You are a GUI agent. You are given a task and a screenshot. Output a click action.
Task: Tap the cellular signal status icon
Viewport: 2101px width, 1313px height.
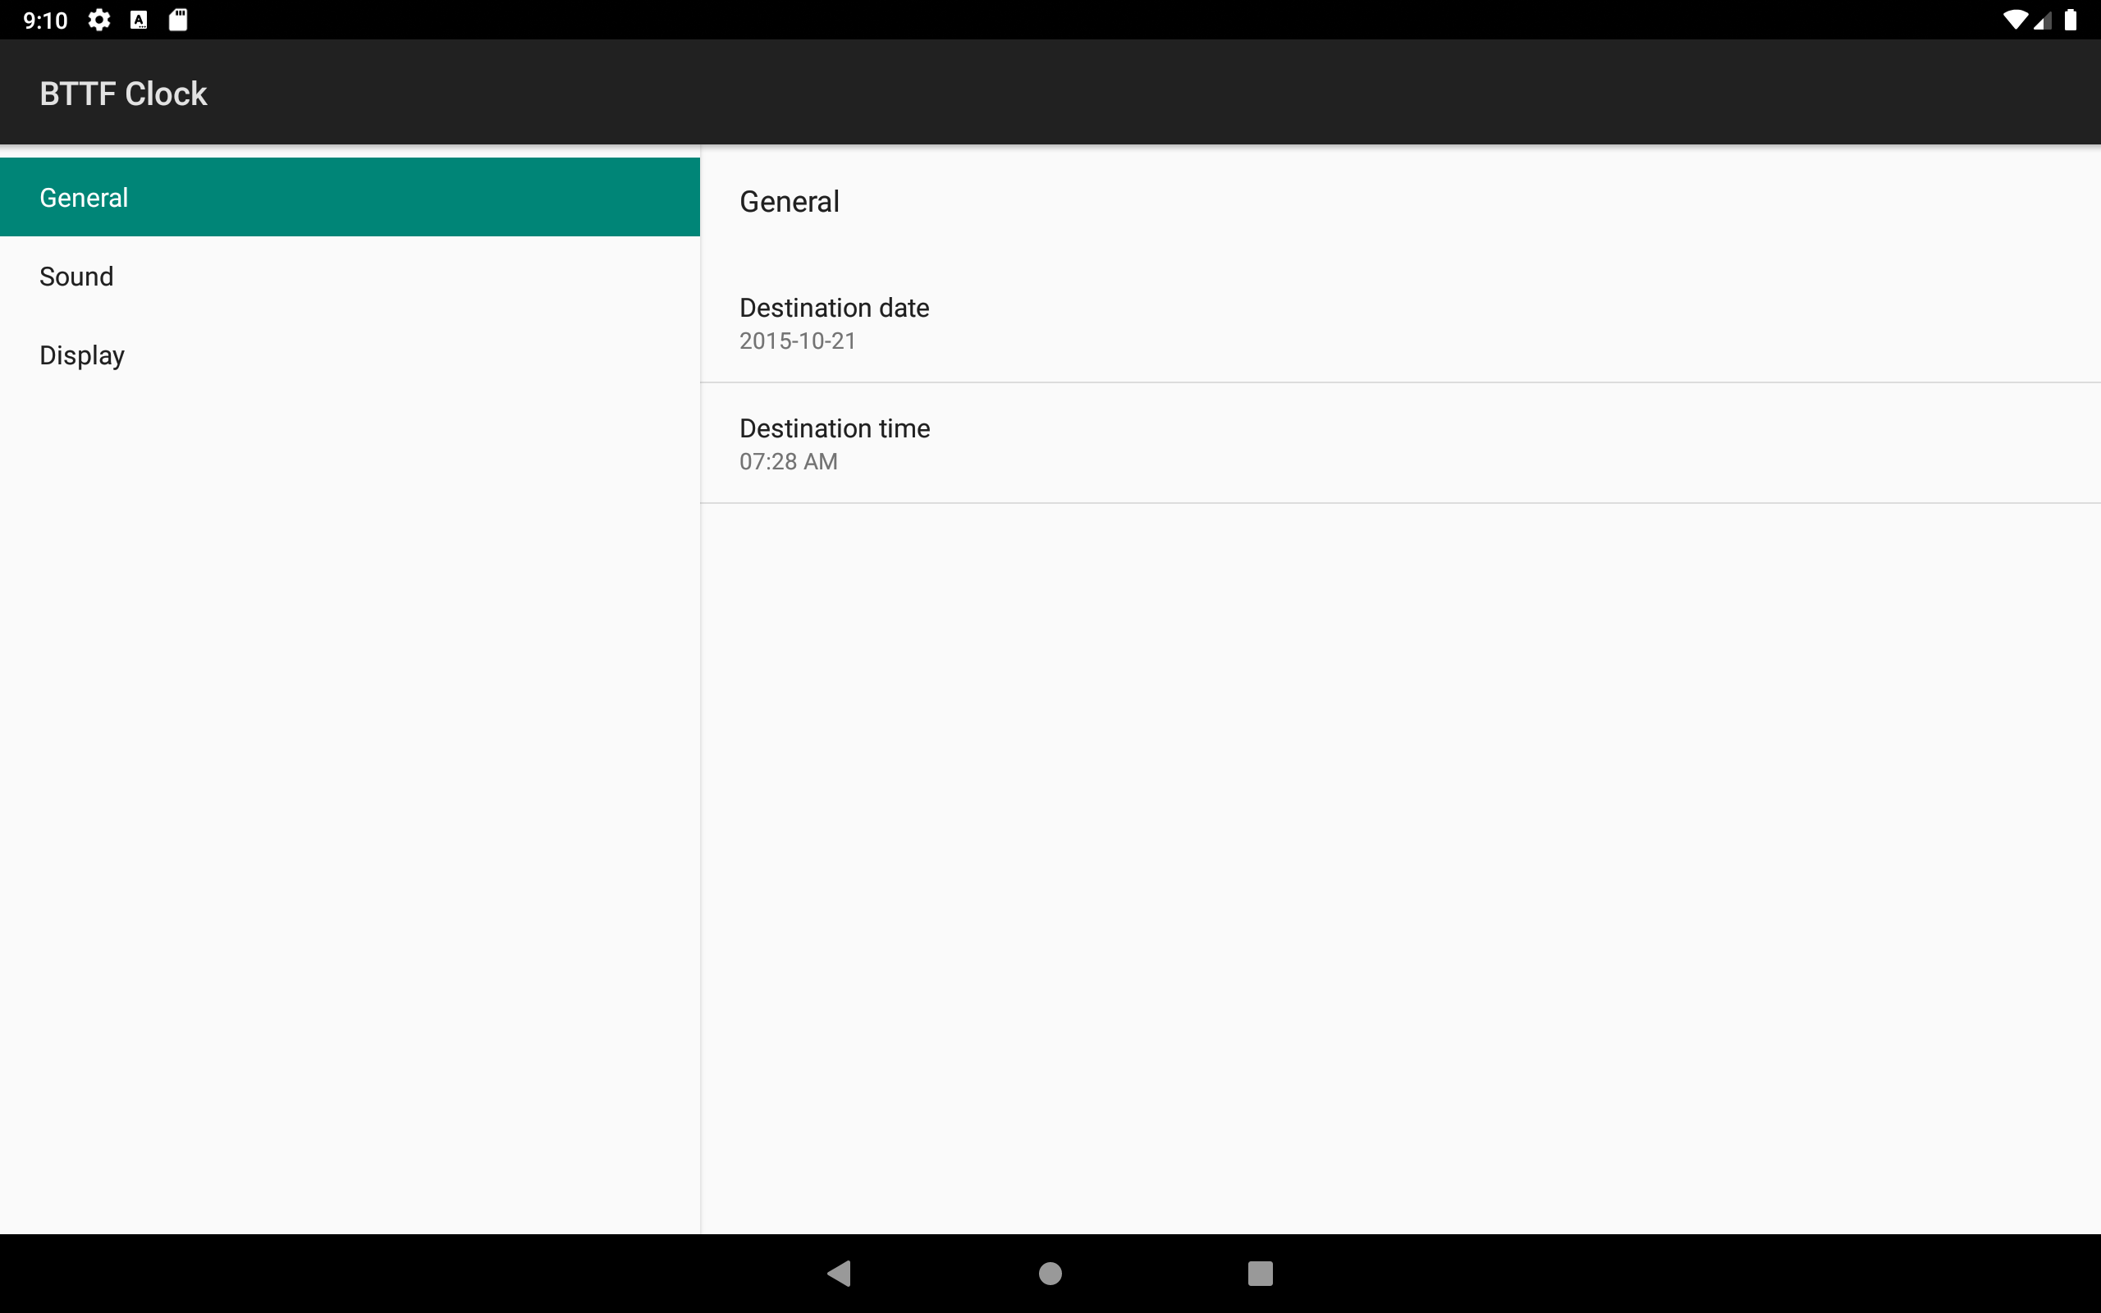pos(2043,20)
